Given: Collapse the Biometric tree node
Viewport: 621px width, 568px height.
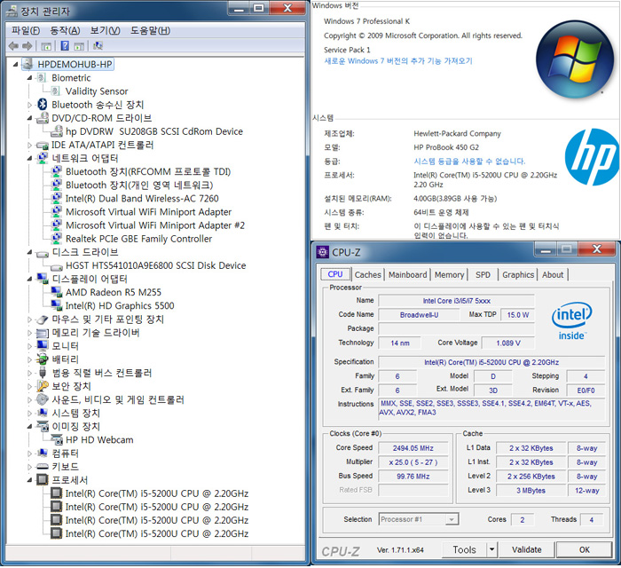Looking at the screenshot, I should pos(29,78).
